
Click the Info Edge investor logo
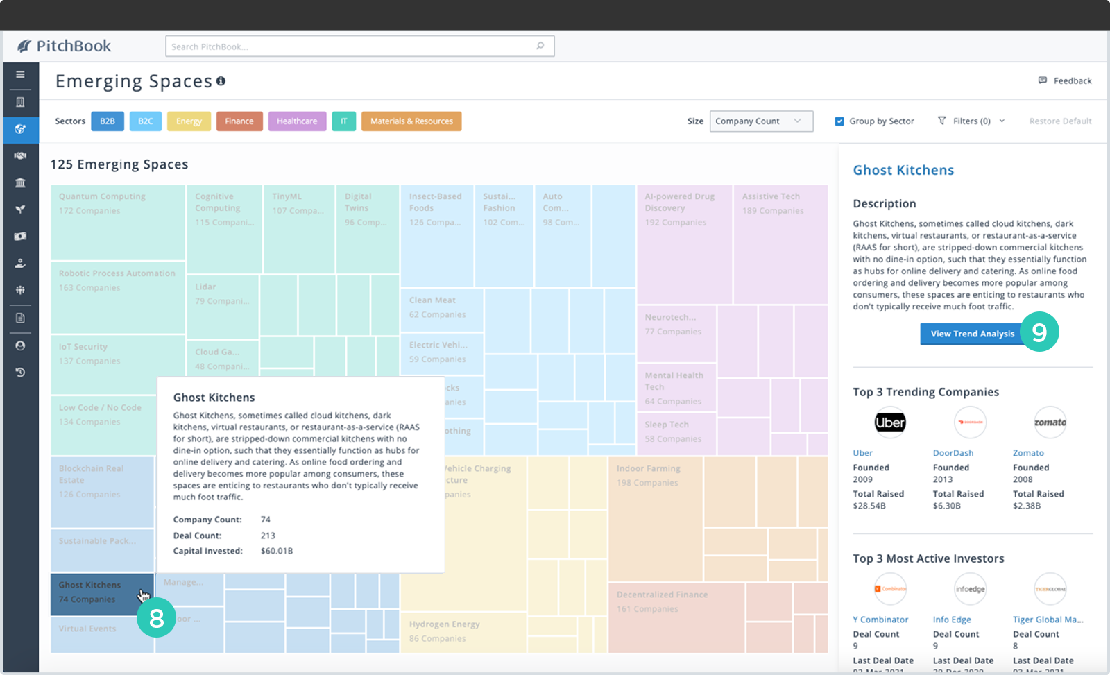tap(970, 589)
